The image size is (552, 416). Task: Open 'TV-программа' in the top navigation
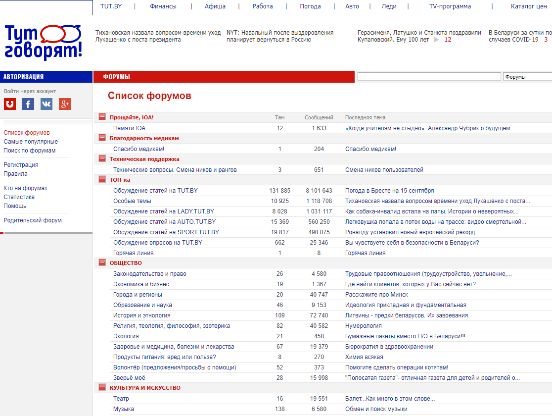[x=450, y=6]
